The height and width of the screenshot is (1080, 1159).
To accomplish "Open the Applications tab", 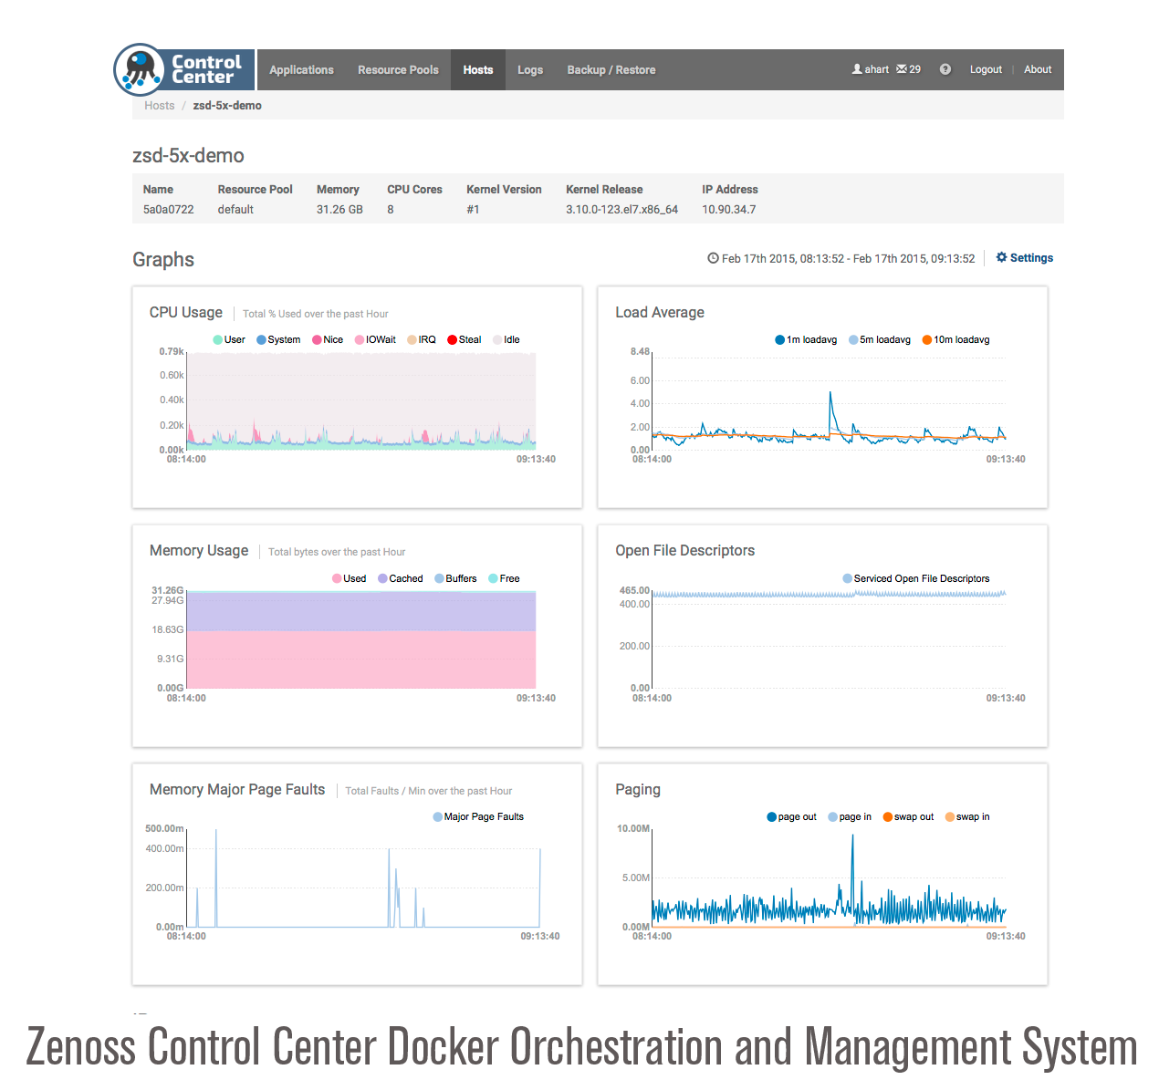I will 301,70.
